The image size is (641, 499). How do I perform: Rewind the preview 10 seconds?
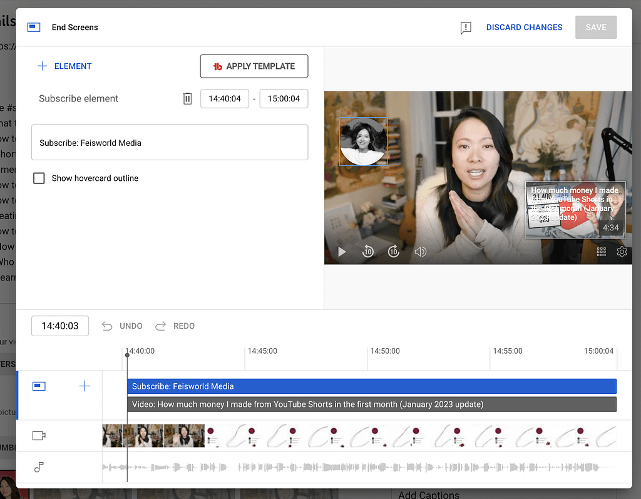pos(368,251)
